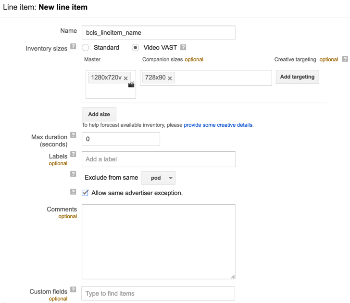350x303 pixels.
Task: Click help icon beside same advertiser exception
Action: coord(73,192)
